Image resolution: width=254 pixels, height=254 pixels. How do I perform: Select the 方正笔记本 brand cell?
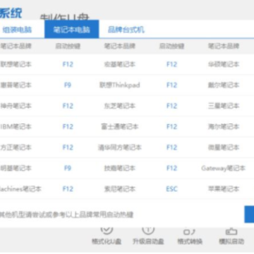point(16,147)
